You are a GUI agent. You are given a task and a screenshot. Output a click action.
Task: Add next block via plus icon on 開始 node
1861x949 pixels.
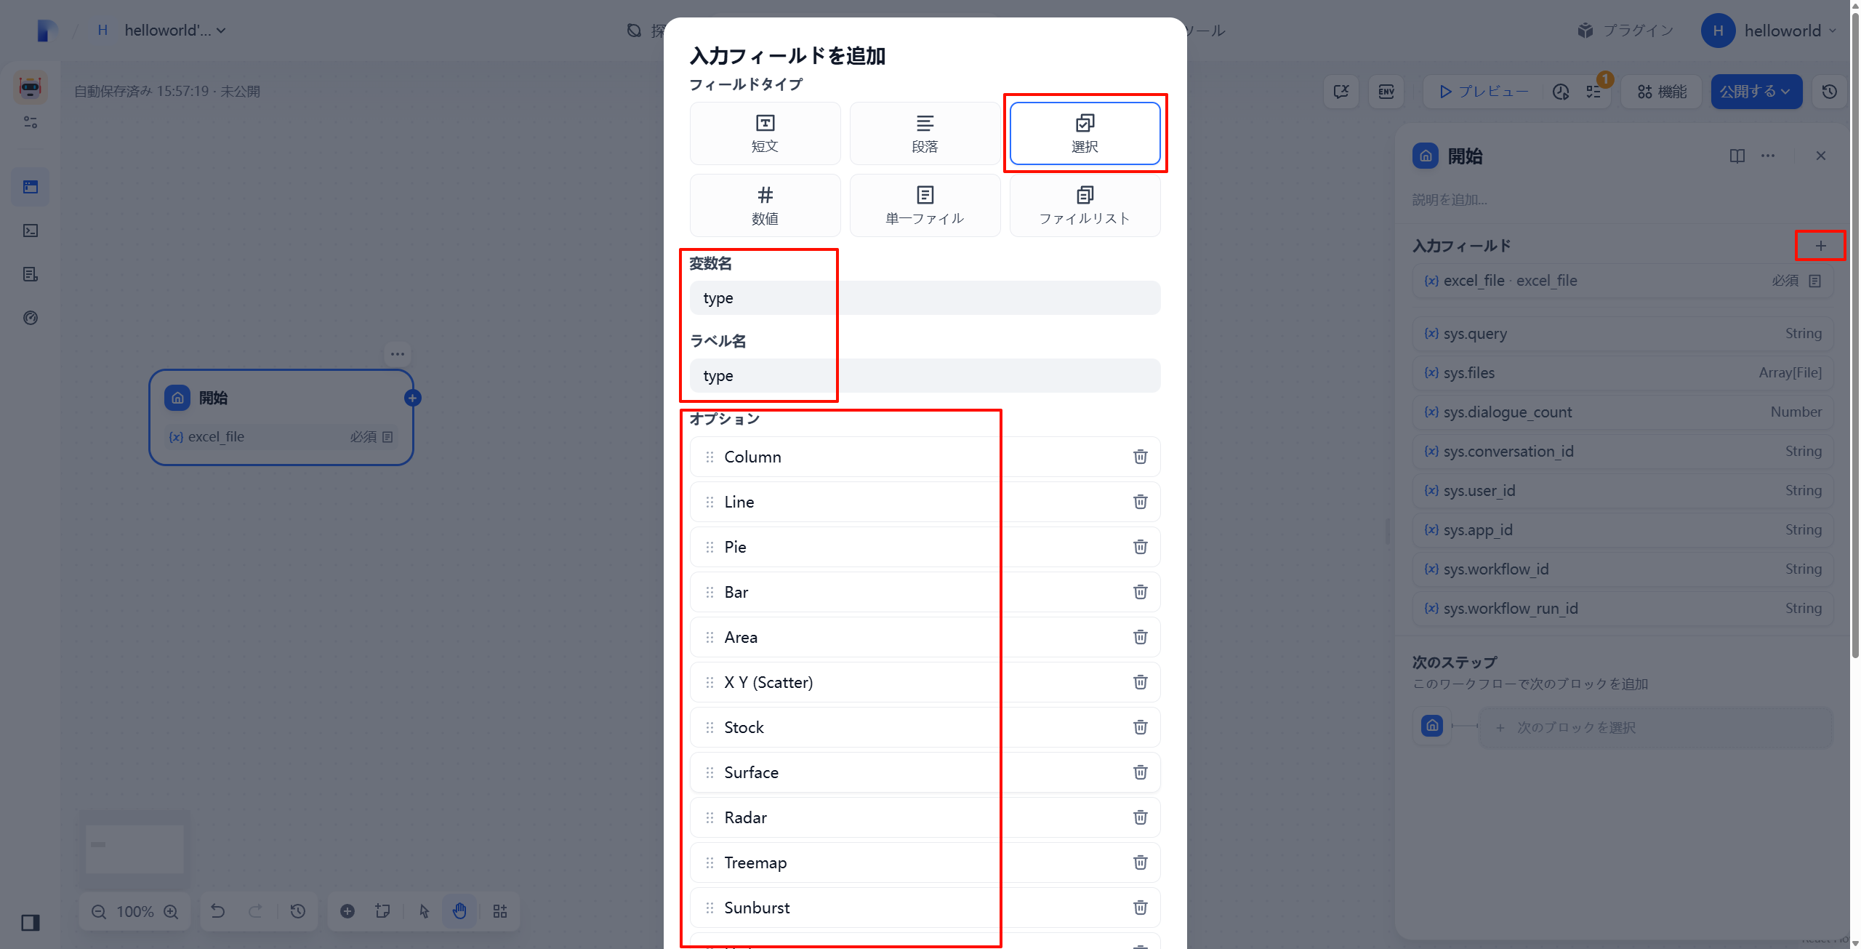click(412, 398)
